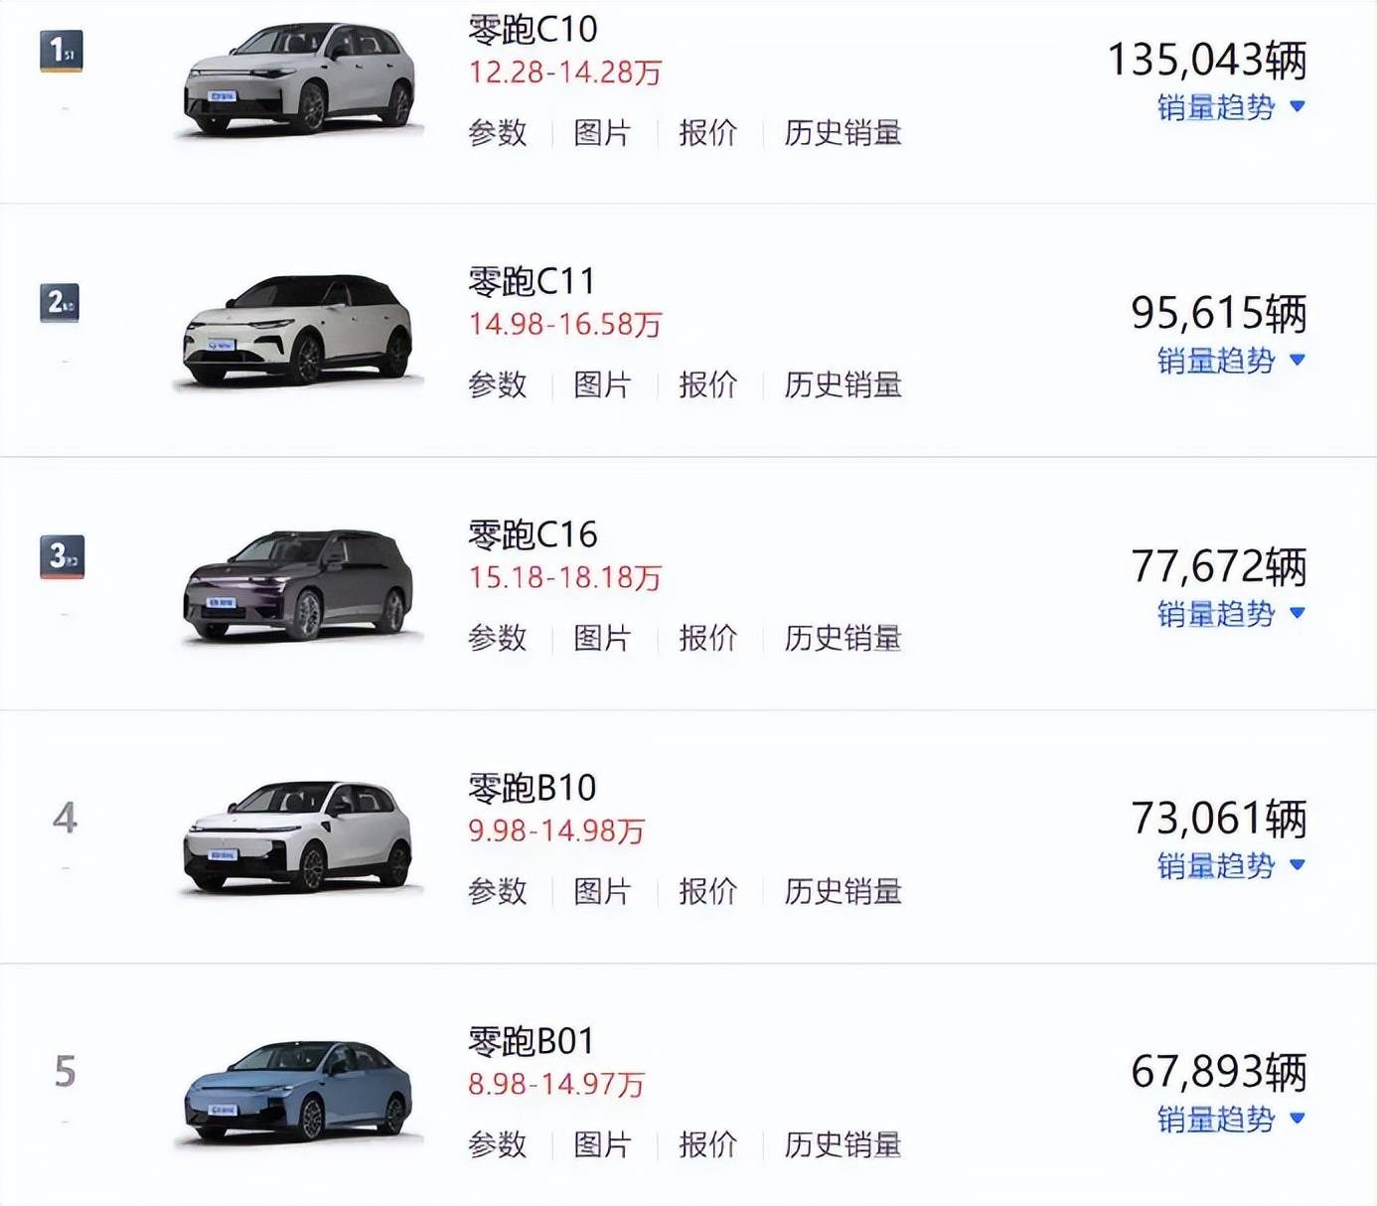
Task: Select the 零跑C16 title link
Action: 533,535
